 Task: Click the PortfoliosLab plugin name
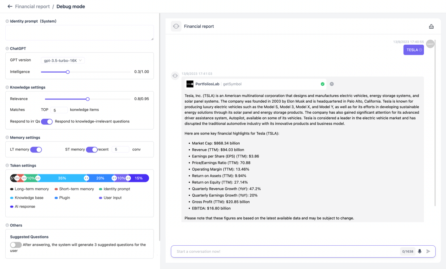pos(207,84)
